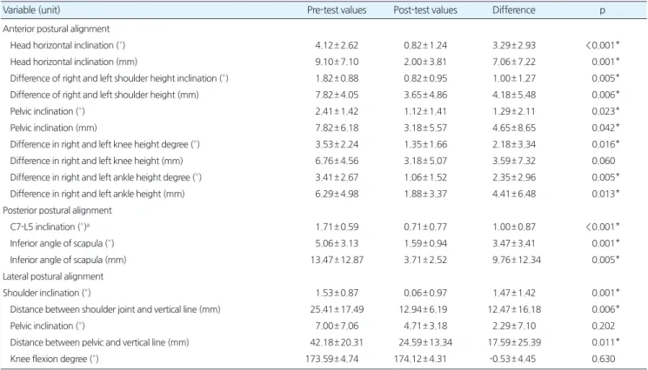Select the 'Knee flexion degree (°)' row label

pos(54,359)
